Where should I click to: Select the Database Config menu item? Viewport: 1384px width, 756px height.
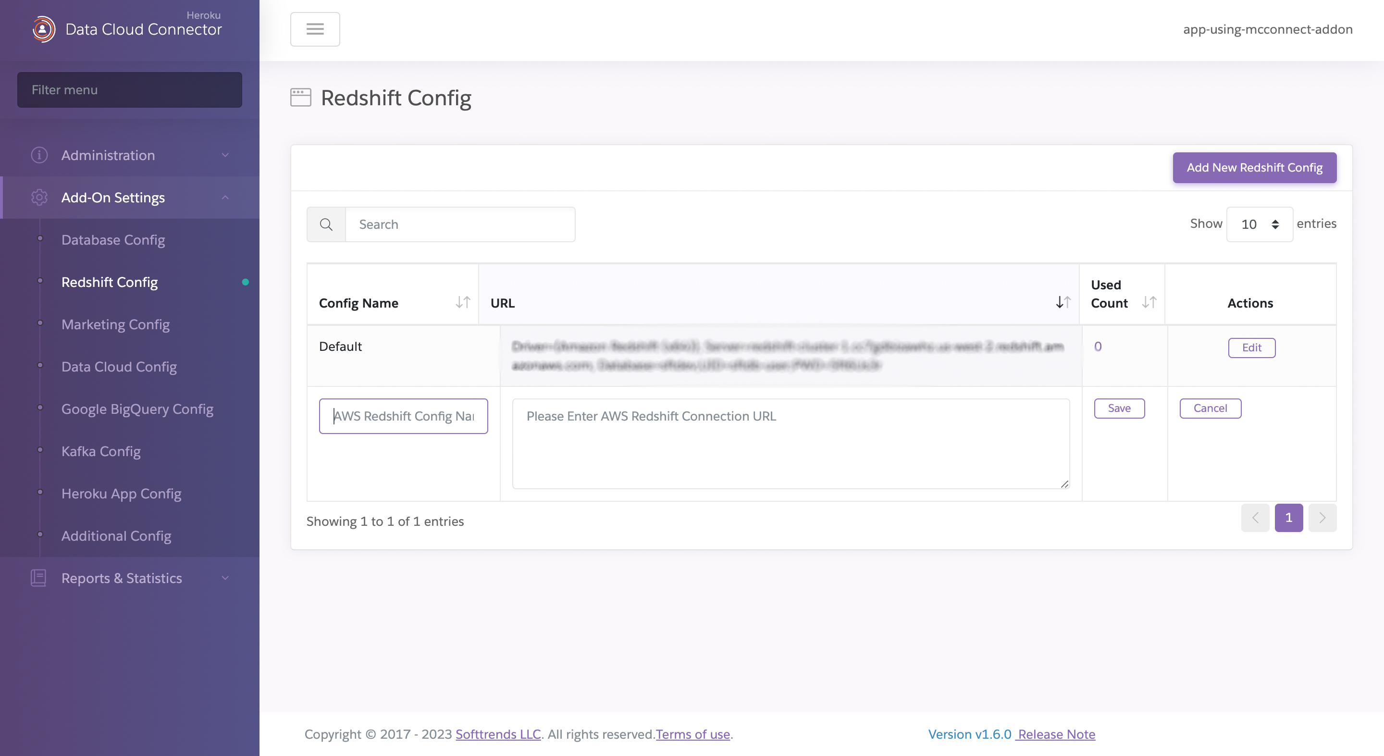click(112, 240)
